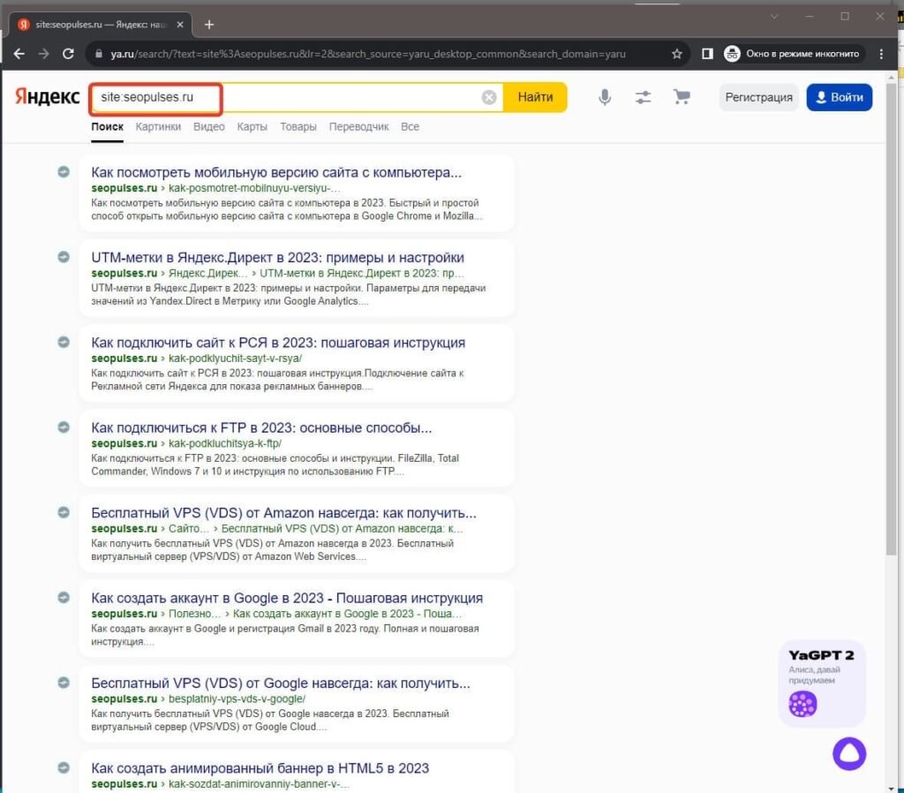Viewport: 904px width, 793px height.
Task: Close the Yandex search tab
Action: pos(180,24)
